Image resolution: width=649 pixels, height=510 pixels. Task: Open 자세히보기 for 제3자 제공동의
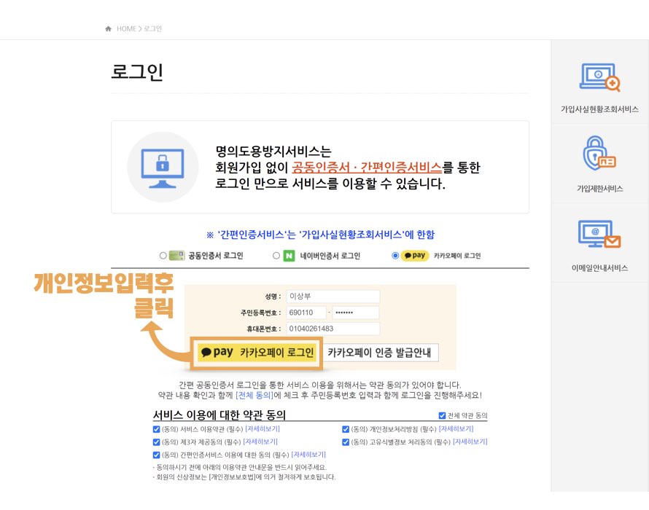click(x=260, y=442)
